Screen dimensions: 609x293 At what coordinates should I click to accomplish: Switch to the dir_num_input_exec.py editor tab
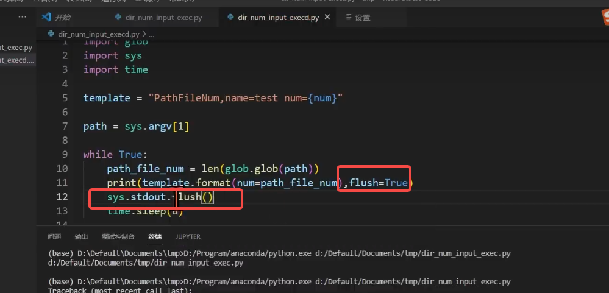pos(165,18)
